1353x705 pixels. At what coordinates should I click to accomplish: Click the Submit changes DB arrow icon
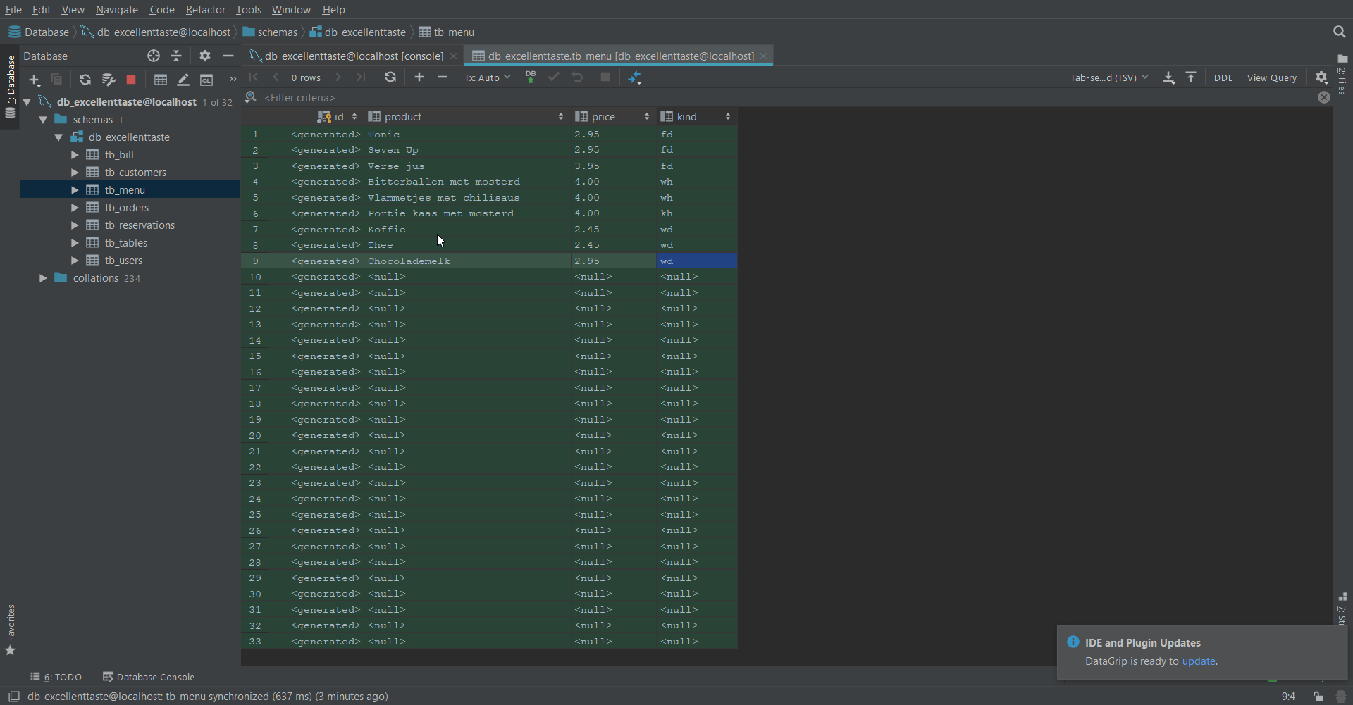click(531, 77)
